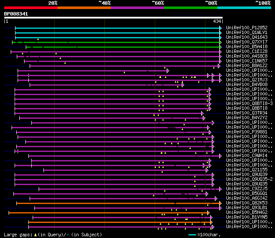The height and width of the screenshot is (238, 275).
Task: Click the purple arrowhead ending Q3TR34 alignment
Action: (x=202, y=114)
